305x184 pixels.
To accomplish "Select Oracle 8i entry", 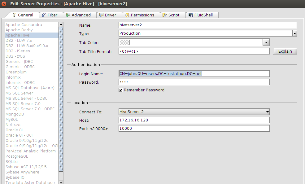I will tap(32, 130).
